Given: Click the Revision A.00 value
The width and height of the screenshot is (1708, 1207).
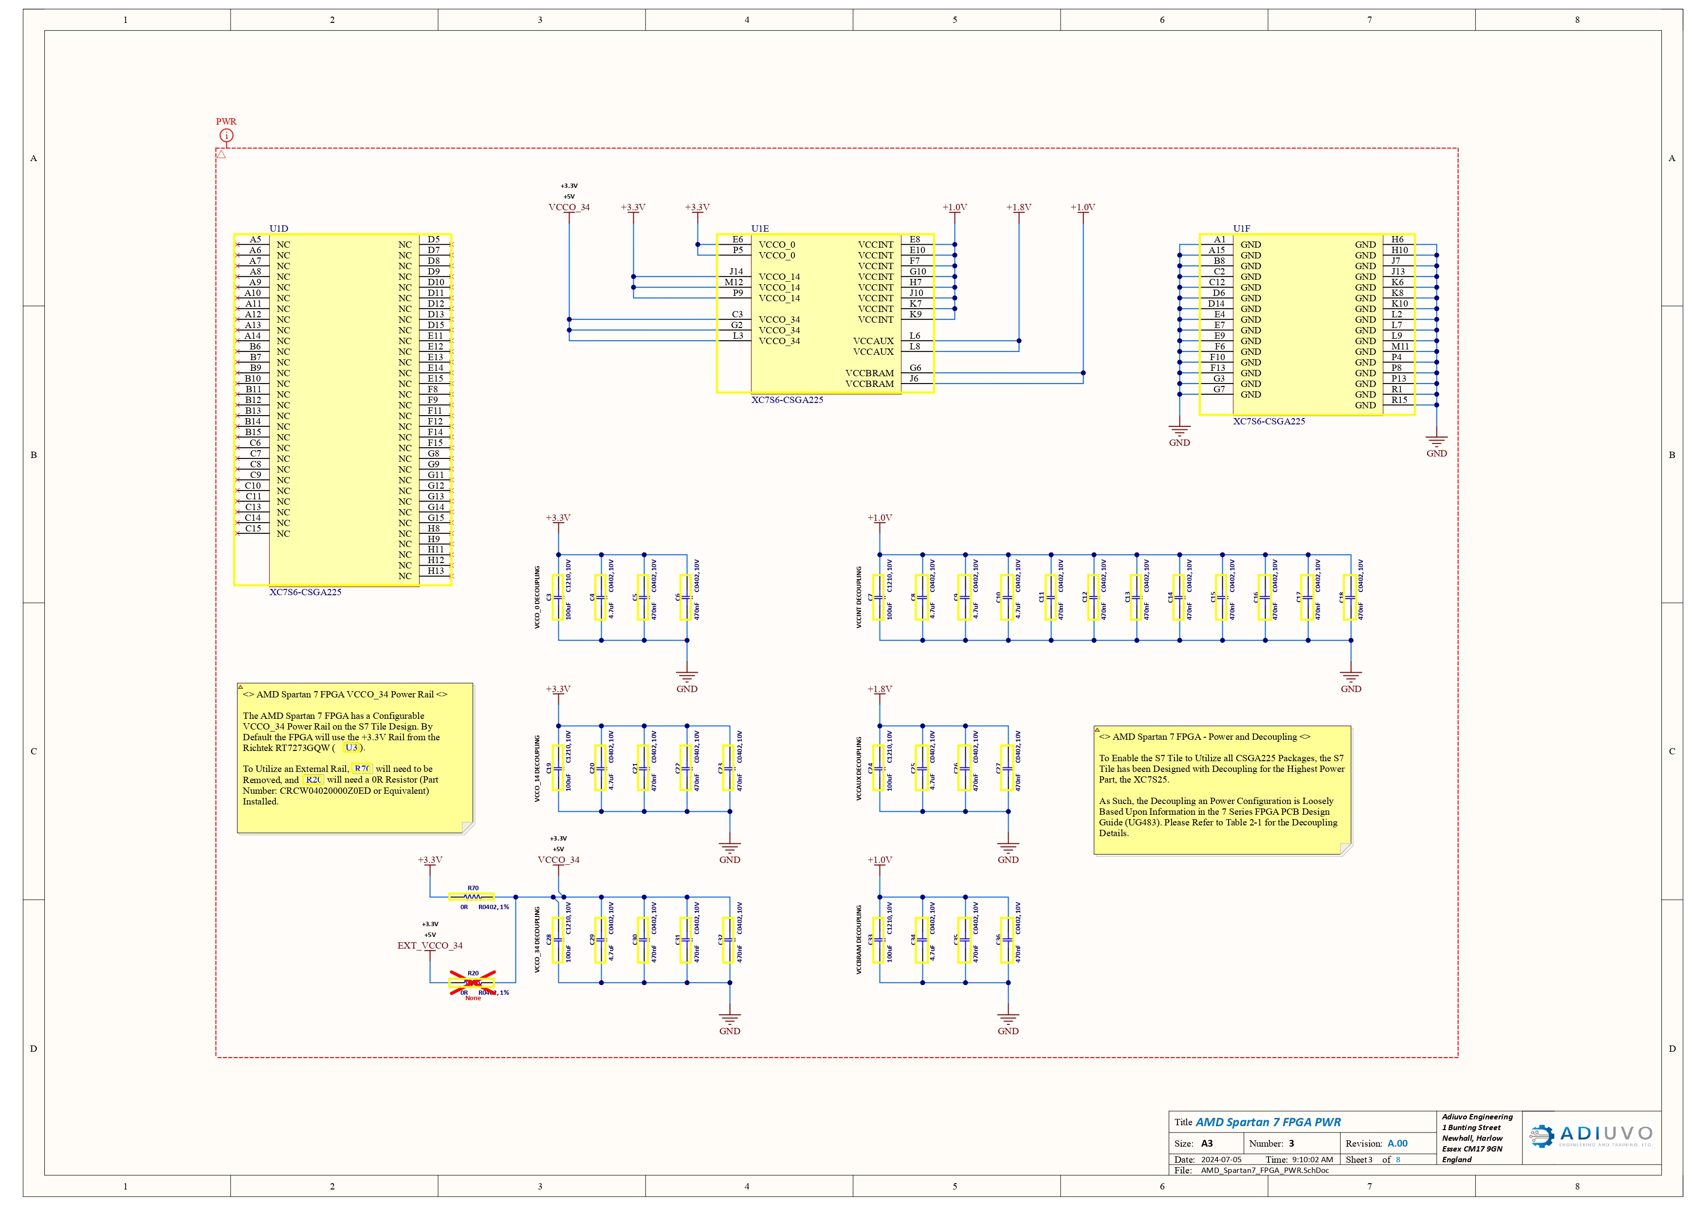Looking at the screenshot, I should (1397, 1144).
